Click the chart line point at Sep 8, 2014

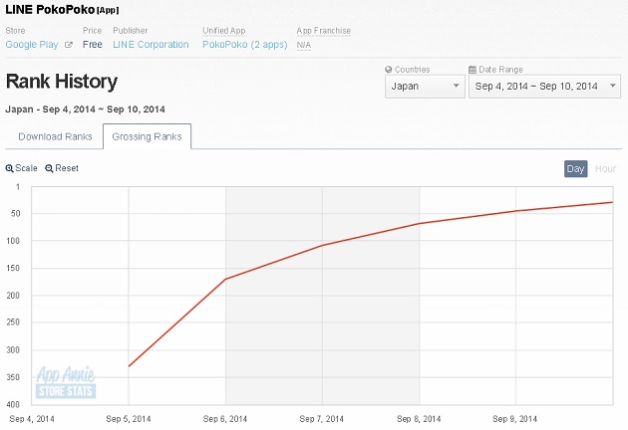[x=420, y=223]
